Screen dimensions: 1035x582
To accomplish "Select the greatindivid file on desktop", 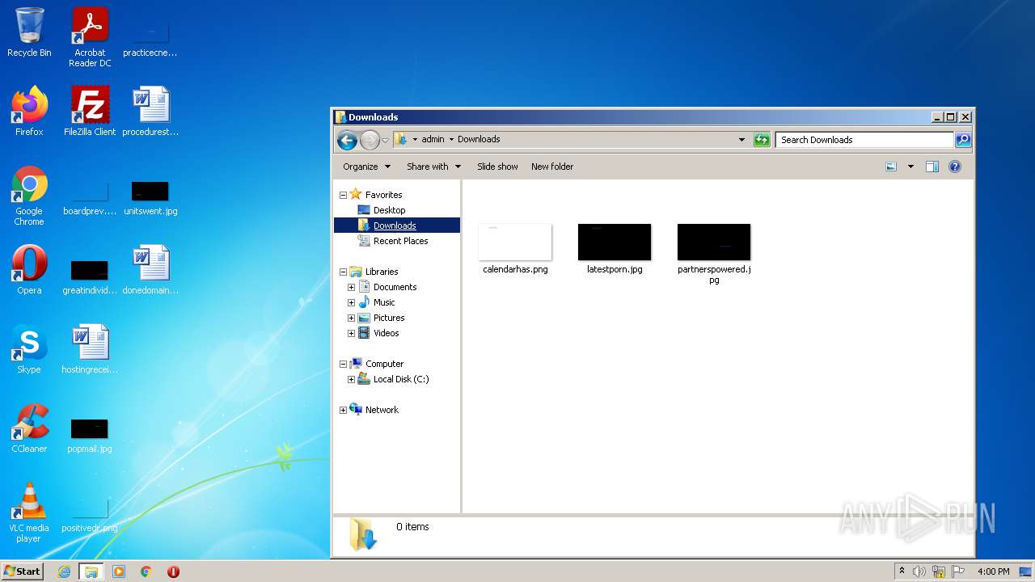I will coord(90,277).
